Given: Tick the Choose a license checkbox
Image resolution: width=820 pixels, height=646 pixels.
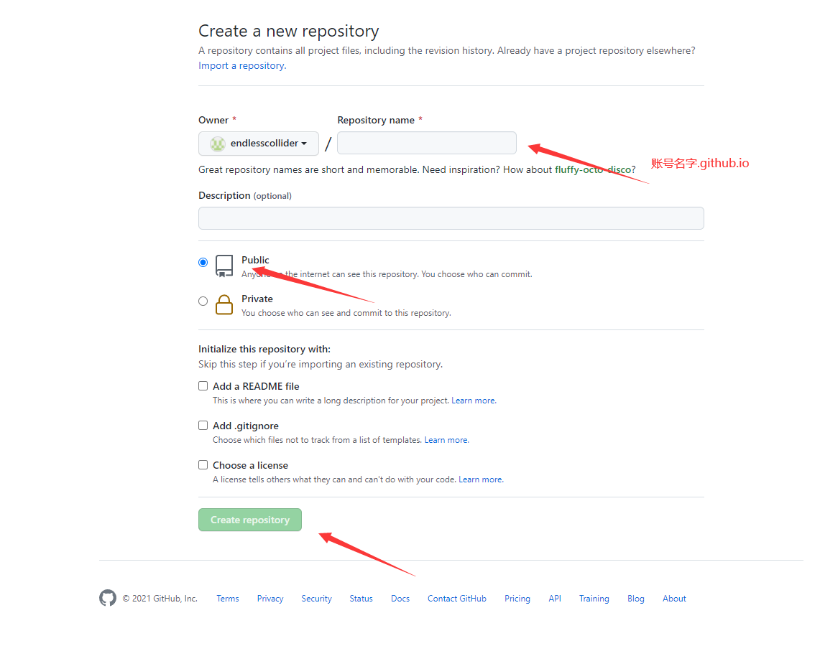Looking at the screenshot, I should [203, 465].
